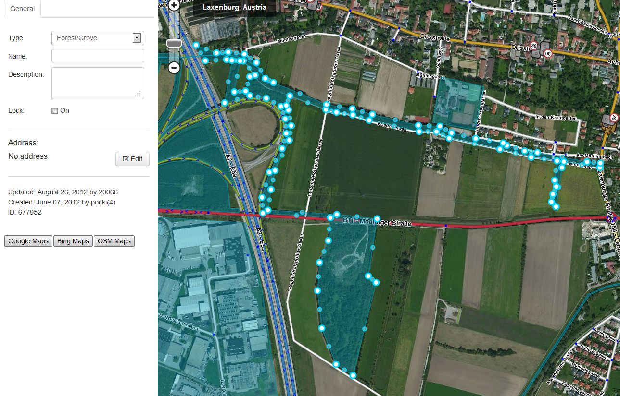Click the zoom level slider handle
The image size is (620, 396).
[174, 43]
